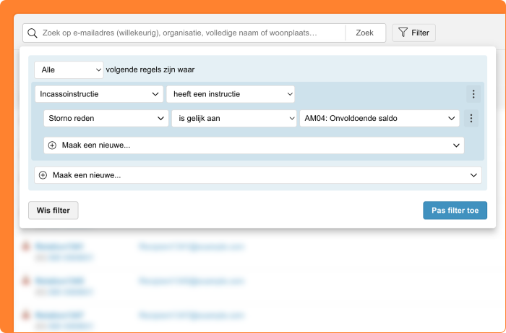Screen dimensions: 506x333
Task: Click the Pas filter toe button
Action: pyautogui.click(x=455, y=211)
